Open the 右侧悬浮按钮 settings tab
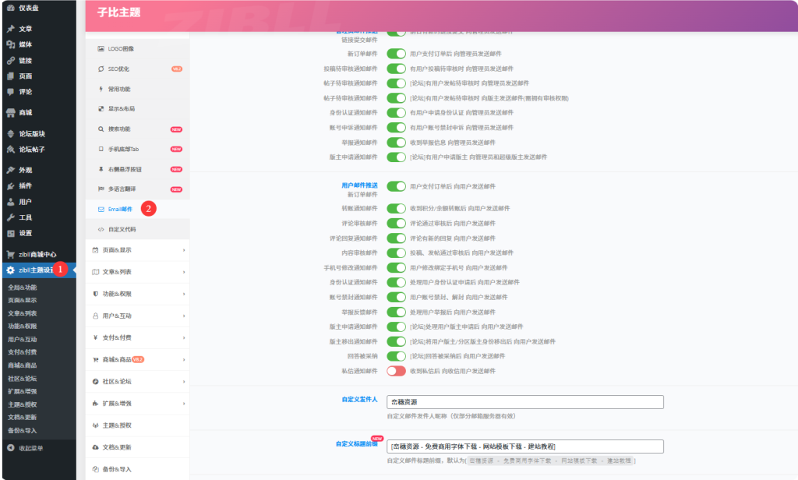Screen dimensions: 798x480 coord(137,169)
